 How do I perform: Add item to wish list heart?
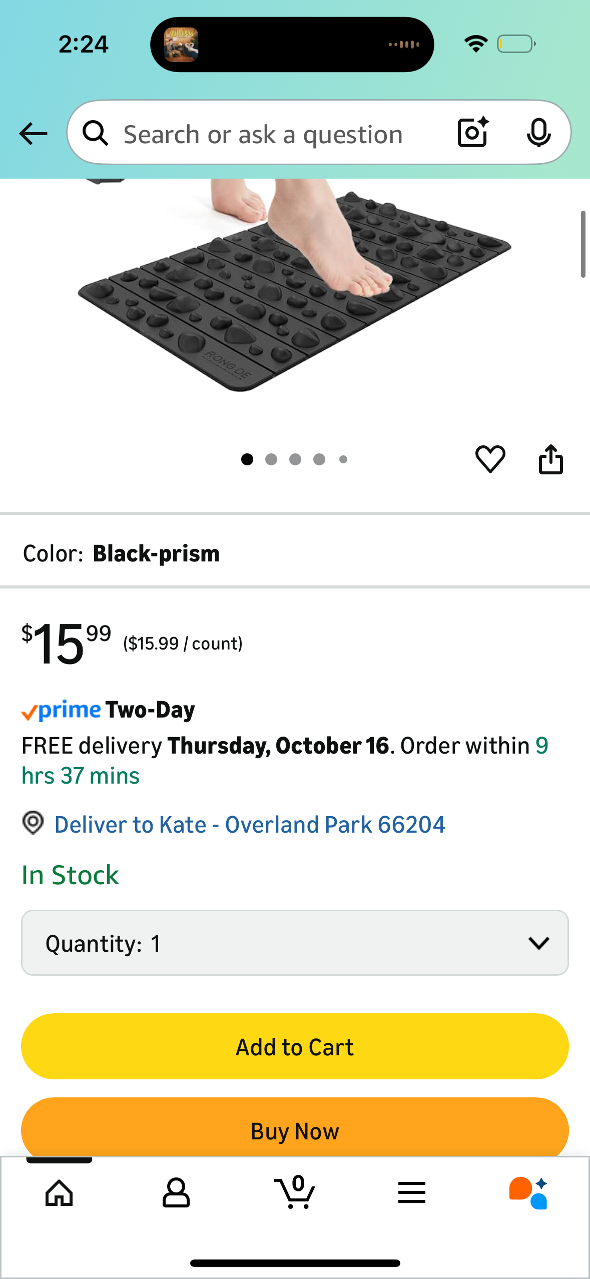[x=490, y=459]
